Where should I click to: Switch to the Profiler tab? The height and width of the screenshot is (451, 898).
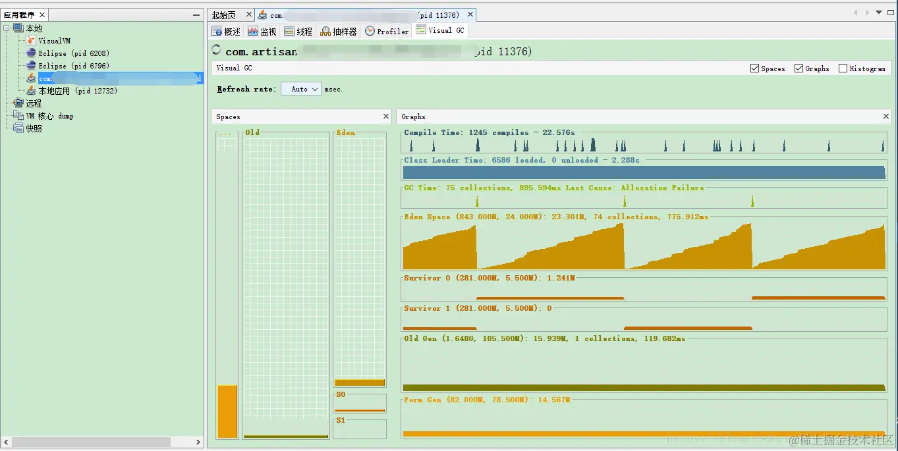click(387, 31)
